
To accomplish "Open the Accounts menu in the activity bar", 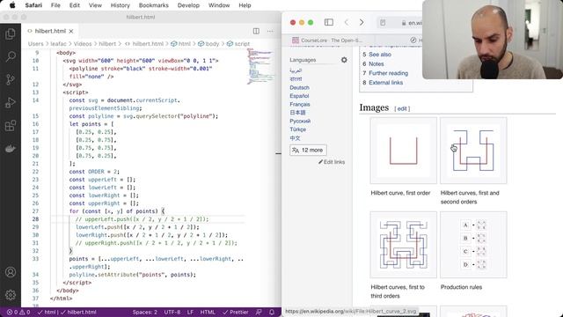I will tap(11, 272).
